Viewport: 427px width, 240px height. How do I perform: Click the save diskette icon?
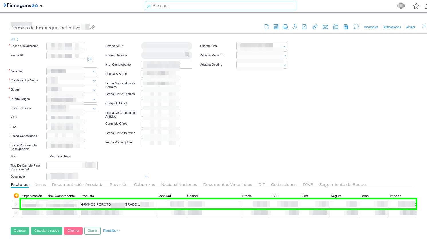point(276,27)
